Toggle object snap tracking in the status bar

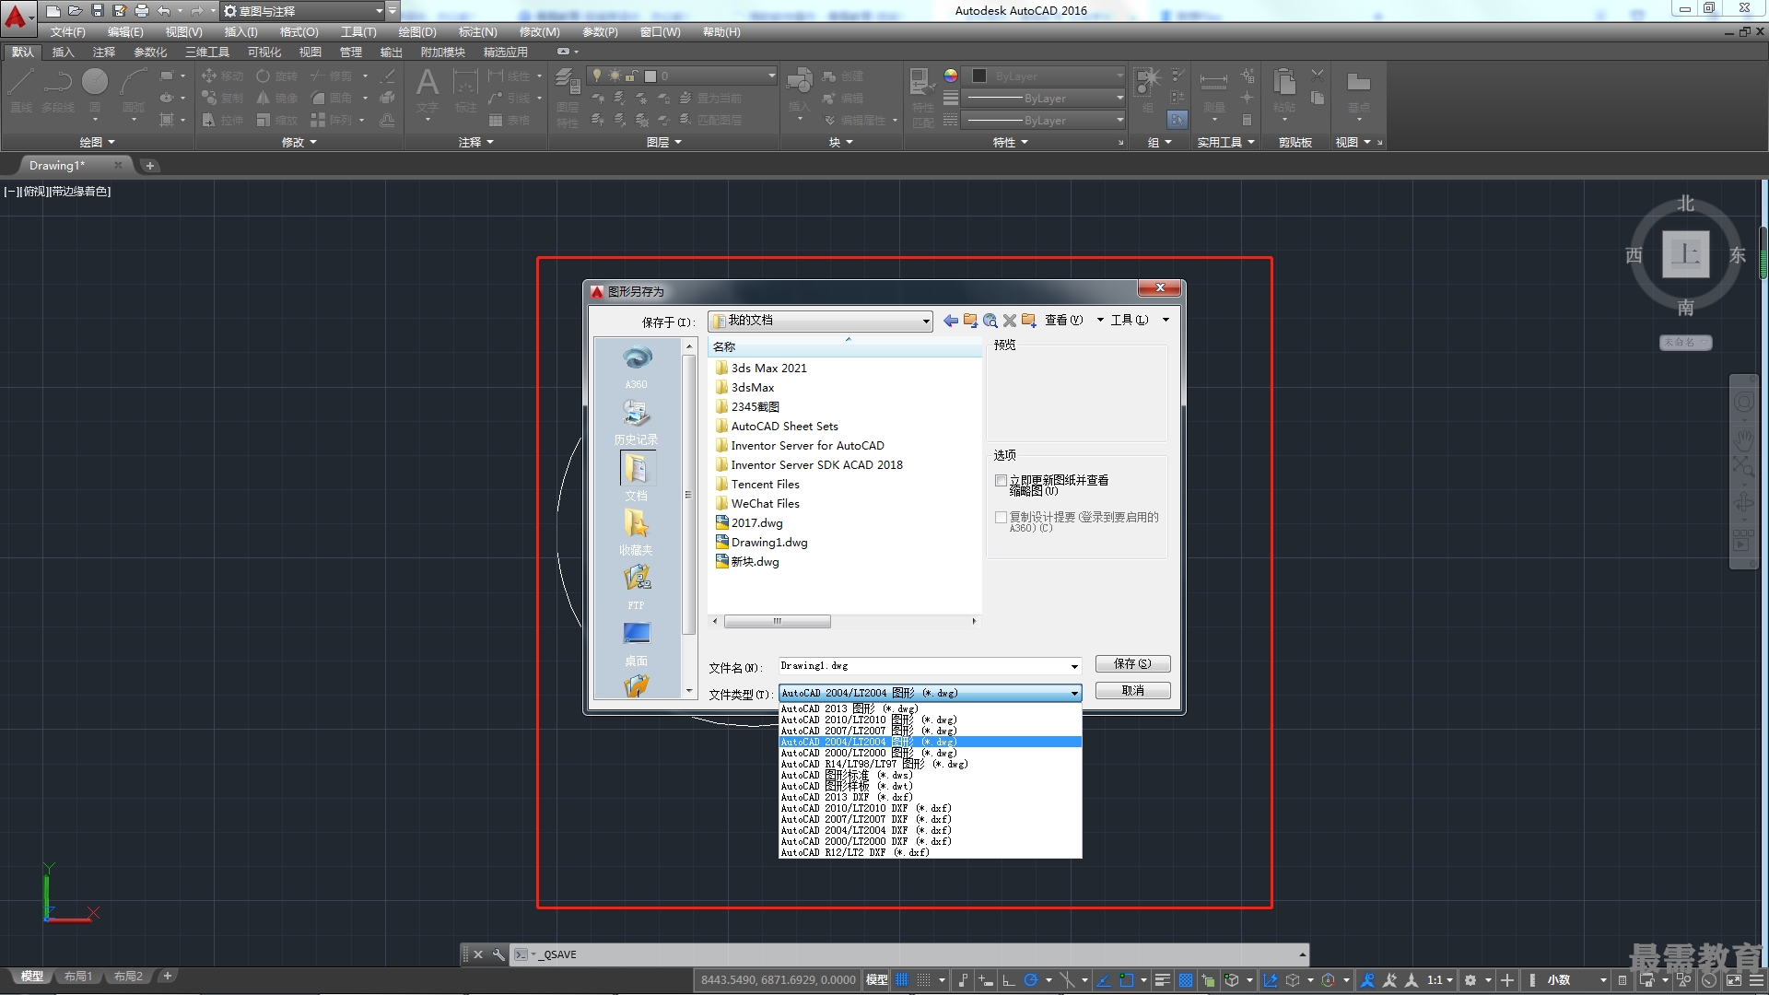coord(1104,980)
